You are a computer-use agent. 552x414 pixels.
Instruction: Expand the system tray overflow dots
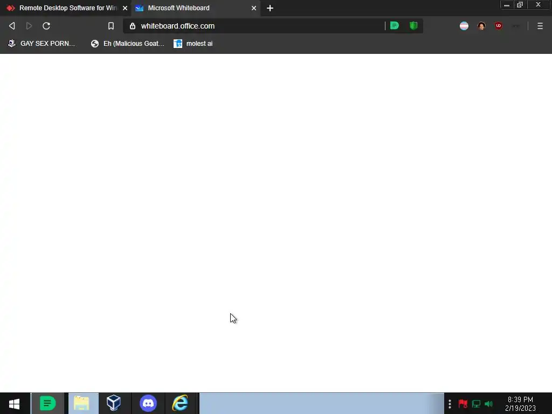tap(450, 404)
